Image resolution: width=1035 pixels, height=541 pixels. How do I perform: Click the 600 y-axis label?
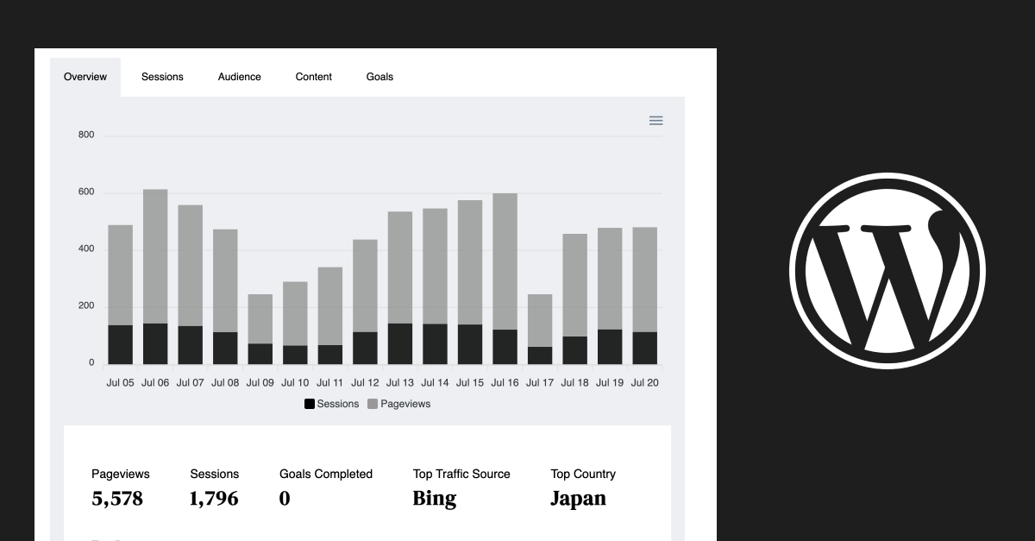point(86,192)
